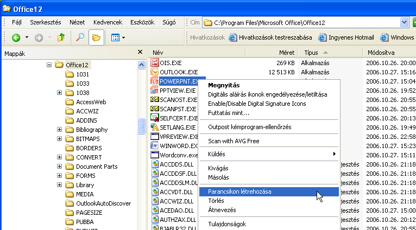Click the address bar path field
The width and height of the screenshot is (416, 230).
coord(301,23)
